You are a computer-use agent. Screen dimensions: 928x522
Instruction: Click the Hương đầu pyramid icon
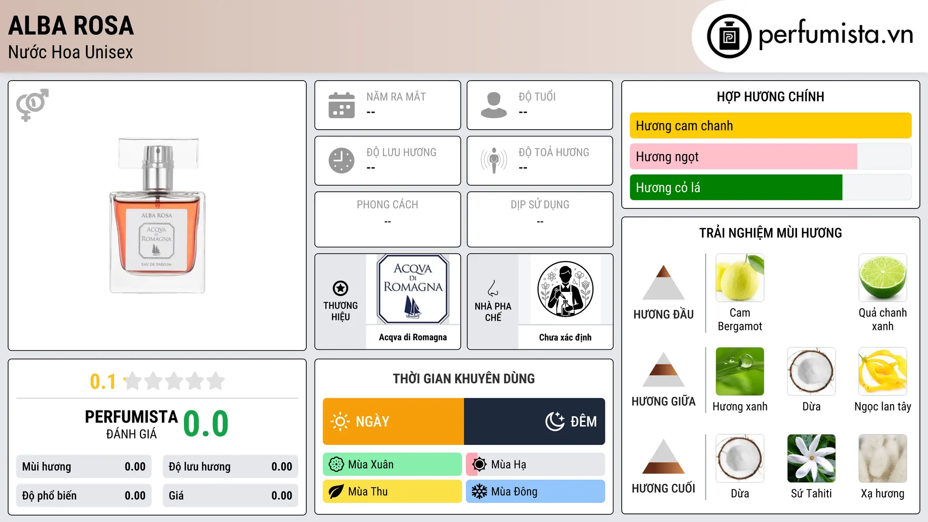[663, 282]
